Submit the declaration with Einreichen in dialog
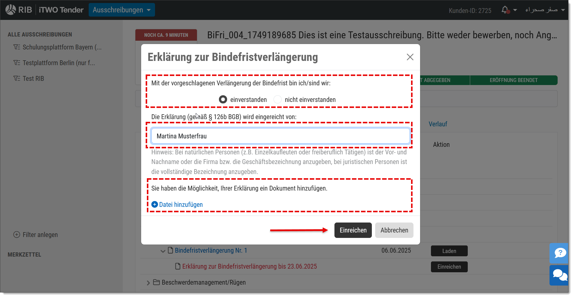The image size is (573, 297). point(353,230)
